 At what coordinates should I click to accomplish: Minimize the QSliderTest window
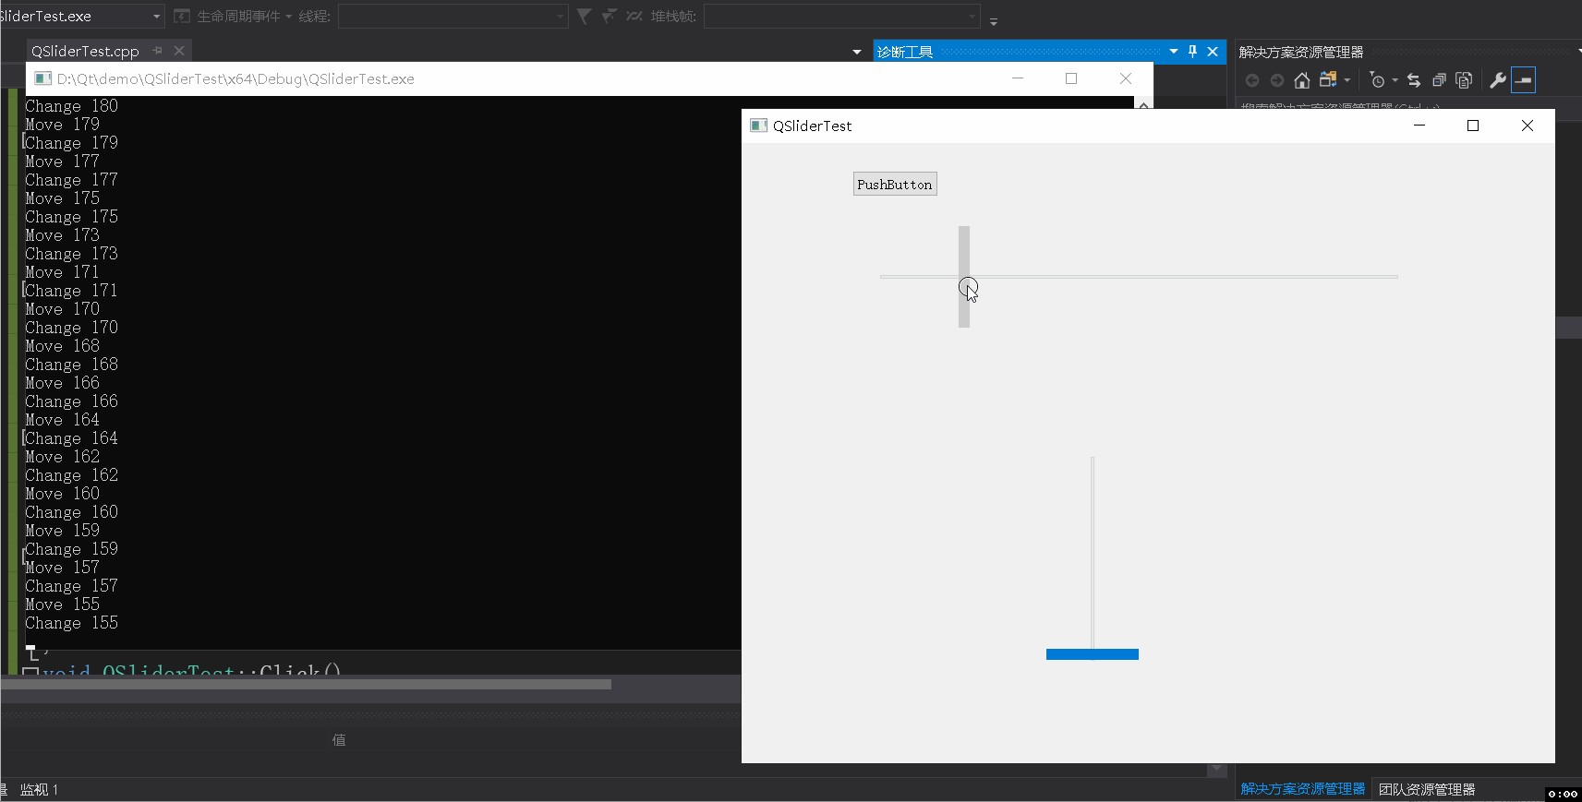[x=1419, y=126]
